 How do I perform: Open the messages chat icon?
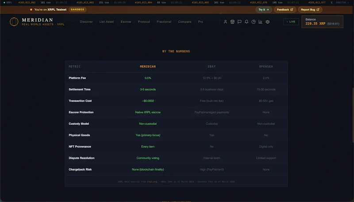pyautogui.click(x=239, y=22)
